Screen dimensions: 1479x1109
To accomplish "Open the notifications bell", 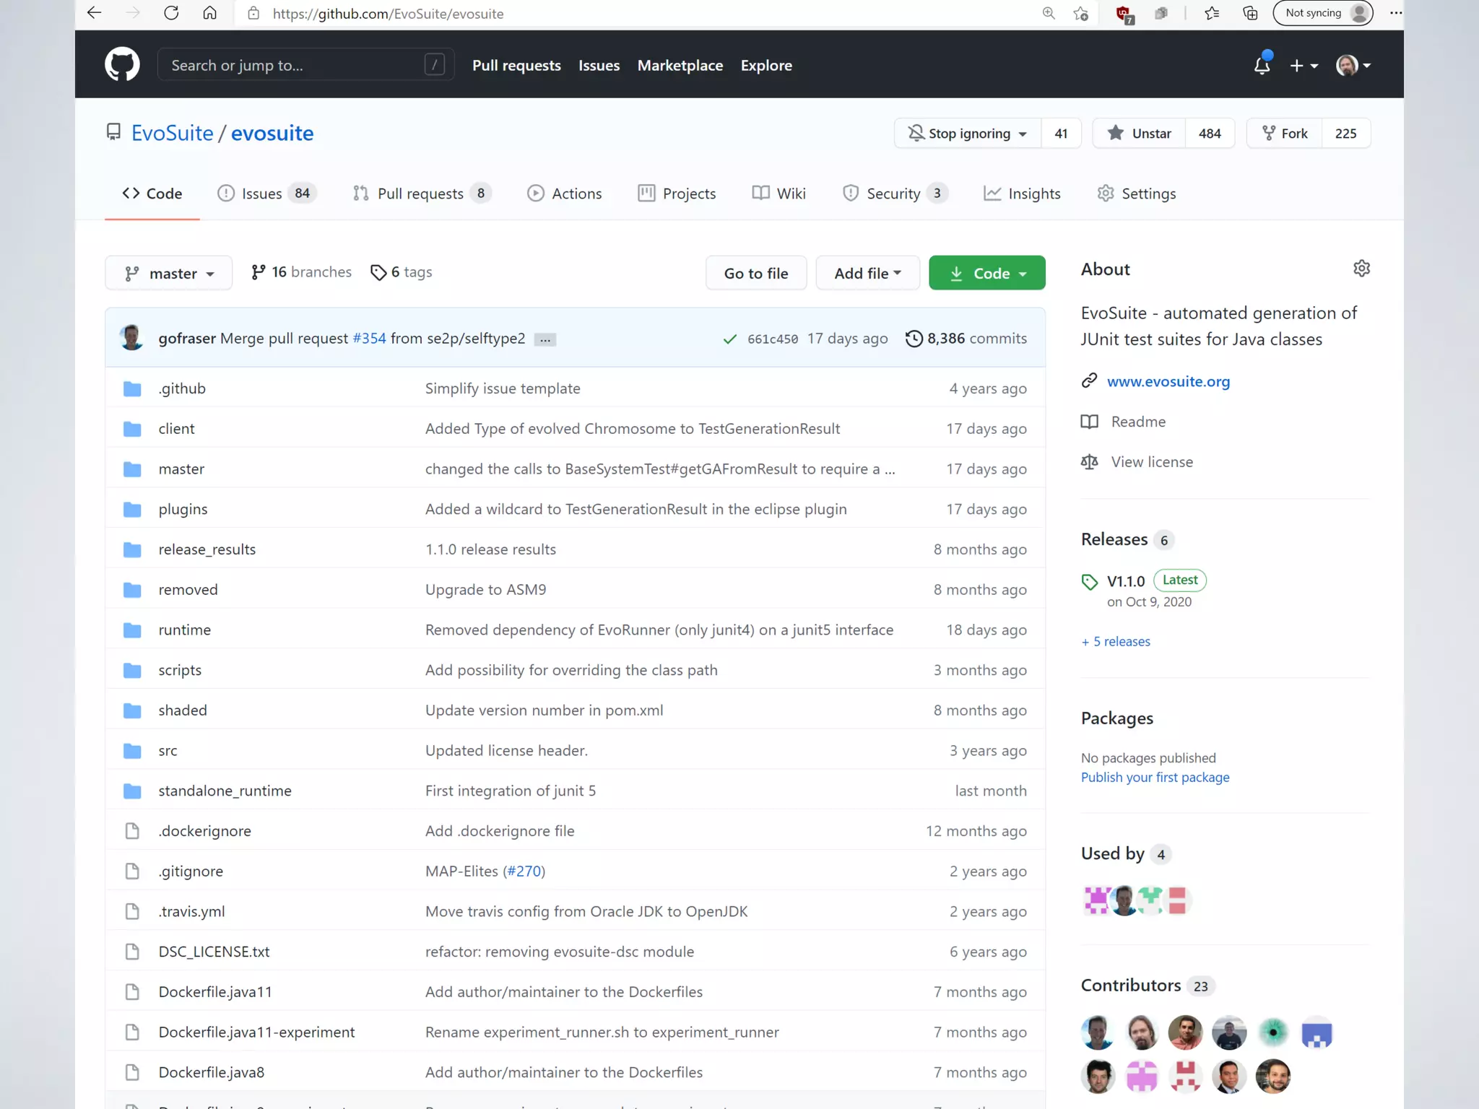I will pos(1262,66).
